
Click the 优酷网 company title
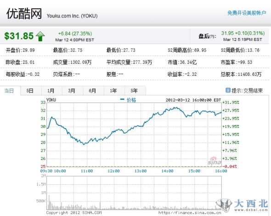click(24, 14)
